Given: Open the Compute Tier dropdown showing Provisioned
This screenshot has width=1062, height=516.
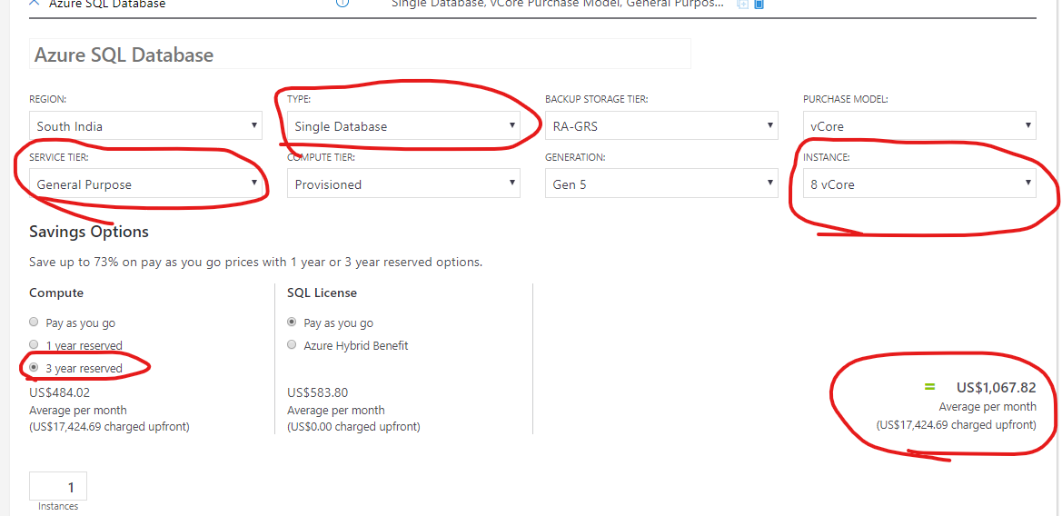Looking at the screenshot, I should pyautogui.click(x=403, y=184).
